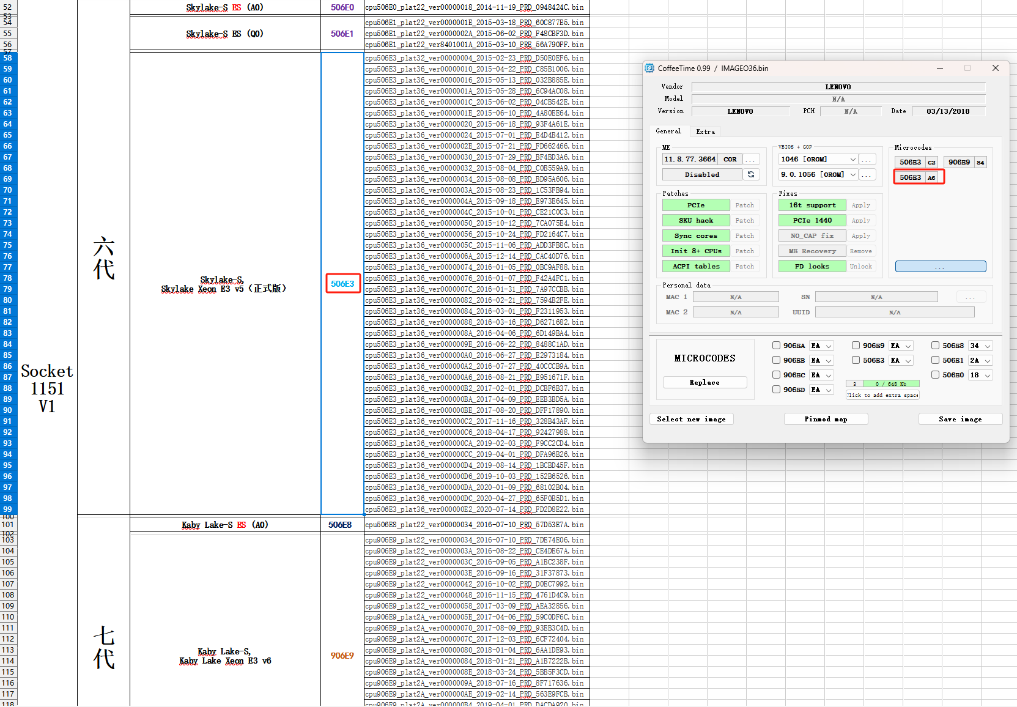Click the CoffeeTime app icon in title bar
1017x707 pixels.
point(649,68)
